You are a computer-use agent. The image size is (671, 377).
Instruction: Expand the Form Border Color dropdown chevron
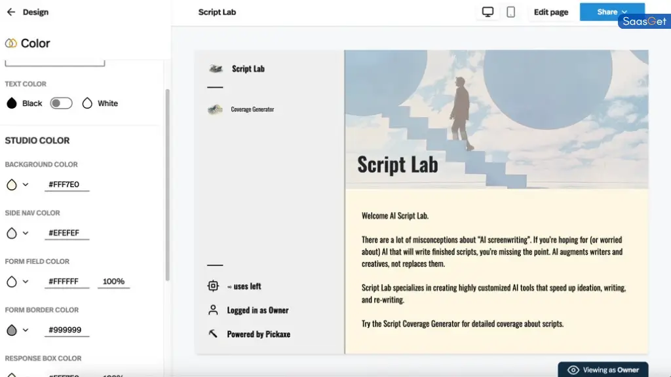pos(26,330)
